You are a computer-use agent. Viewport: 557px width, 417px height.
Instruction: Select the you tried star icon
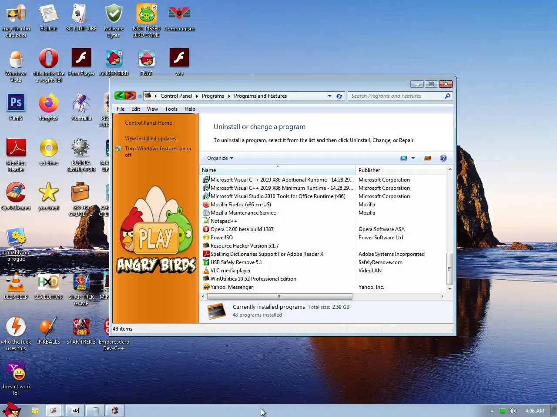point(49,196)
